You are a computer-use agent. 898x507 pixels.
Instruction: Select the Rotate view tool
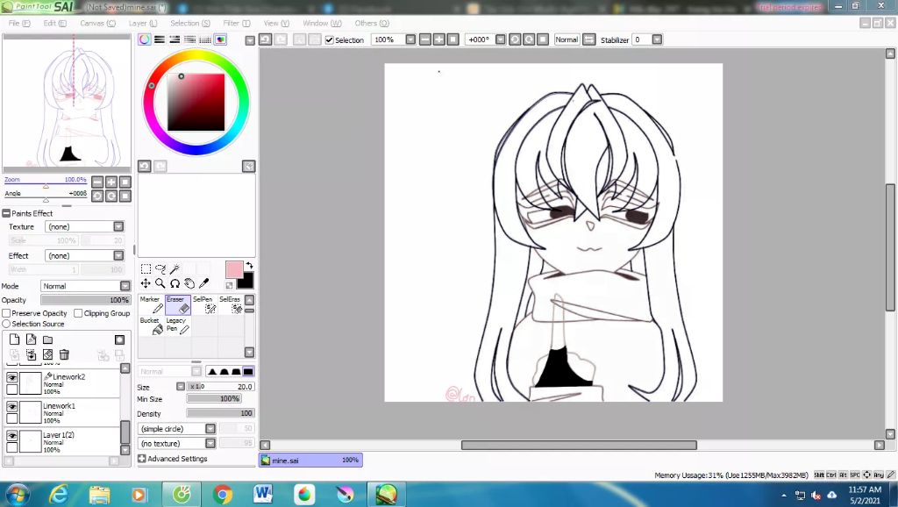point(175,283)
